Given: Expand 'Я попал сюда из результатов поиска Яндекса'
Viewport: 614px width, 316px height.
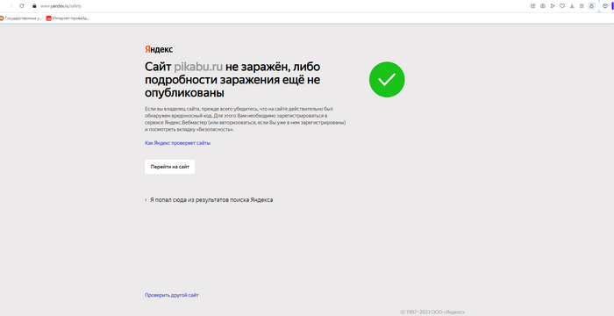Looking at the screenshot, I should pyautogui.click(x=209, y=200).
